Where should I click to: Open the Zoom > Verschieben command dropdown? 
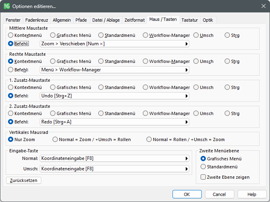coord(114,44)
